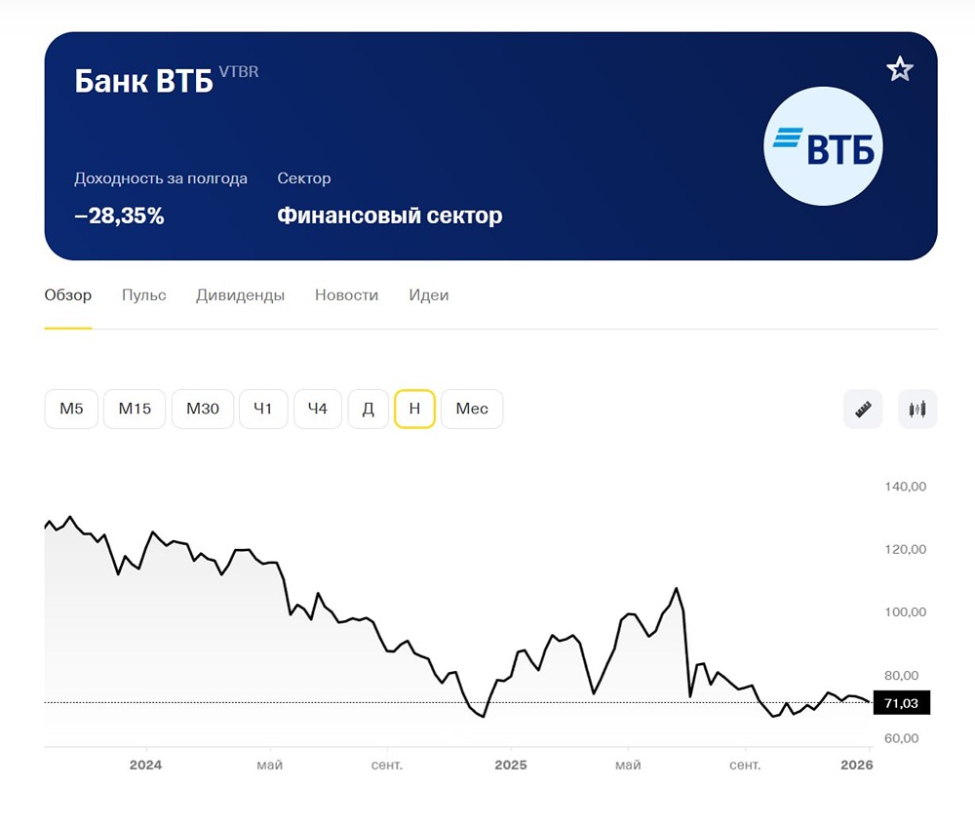Switch to Ч4 four-hour interval
975x826 pixels.
[318, 410]
